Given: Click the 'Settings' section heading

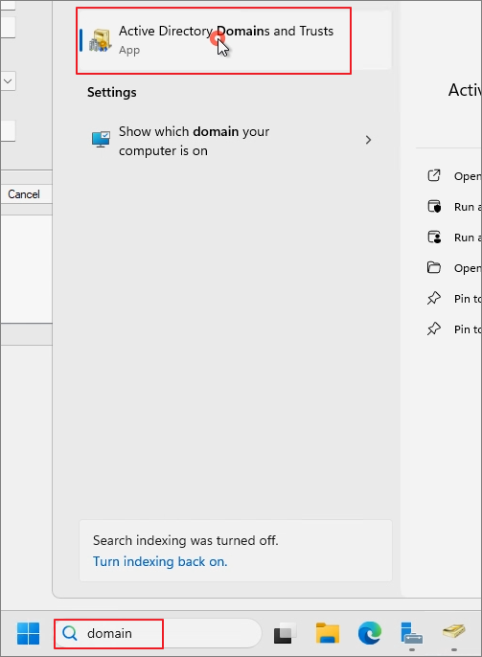Looking at the screenshot, I should click(112, 92).
